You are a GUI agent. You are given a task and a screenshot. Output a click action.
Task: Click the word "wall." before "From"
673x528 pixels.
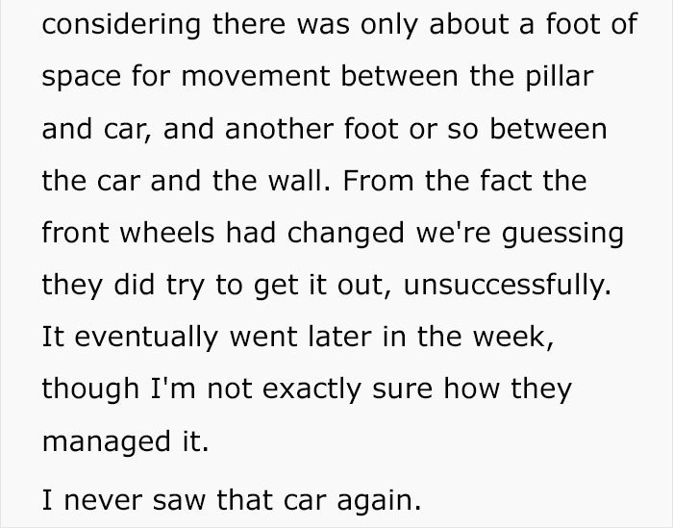pos(300,180)
